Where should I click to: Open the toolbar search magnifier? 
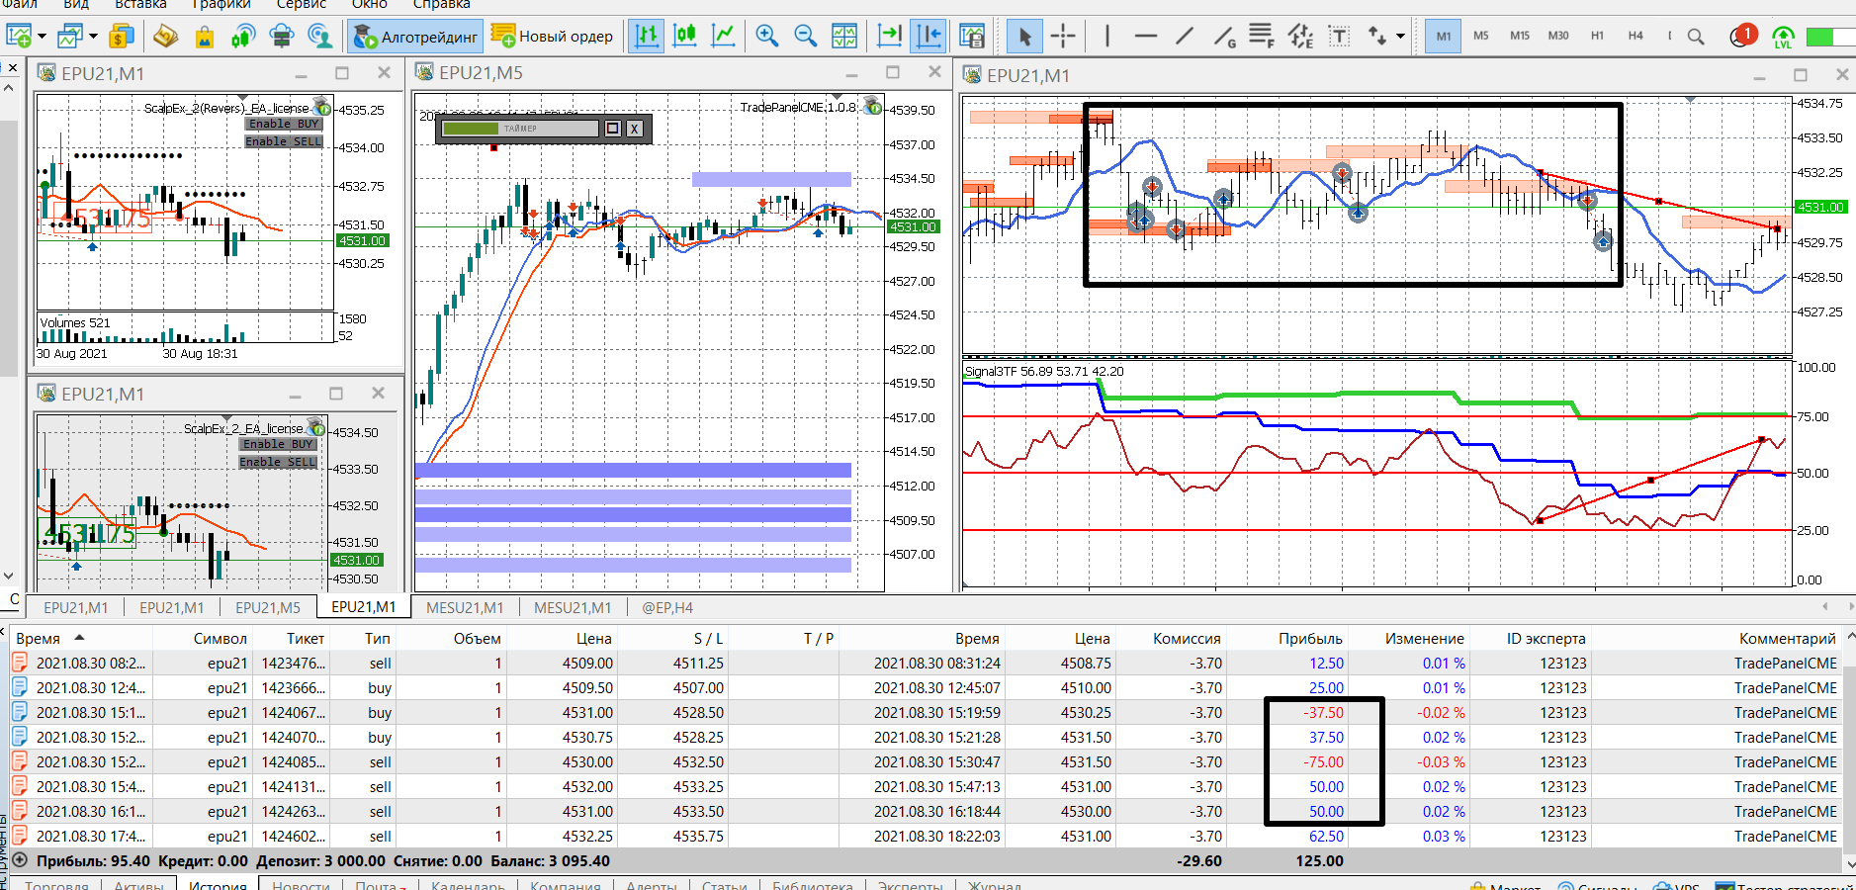point(1696,37)
